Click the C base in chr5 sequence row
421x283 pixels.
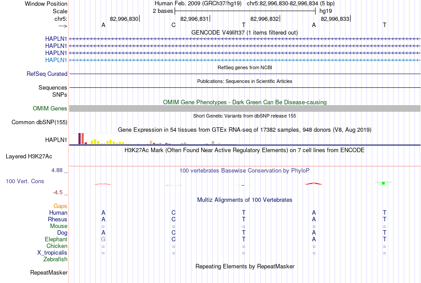pos(173,25)
